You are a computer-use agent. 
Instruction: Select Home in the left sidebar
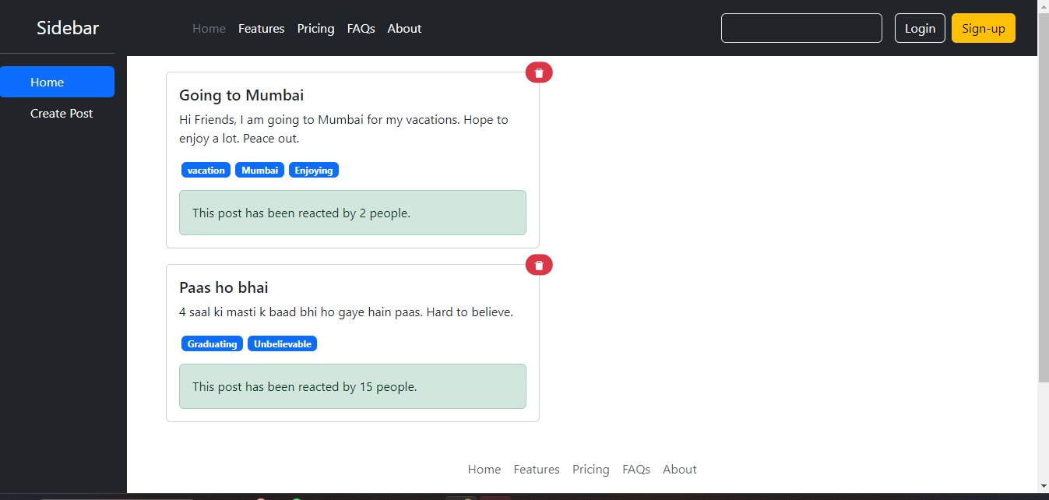click(57, 82)
